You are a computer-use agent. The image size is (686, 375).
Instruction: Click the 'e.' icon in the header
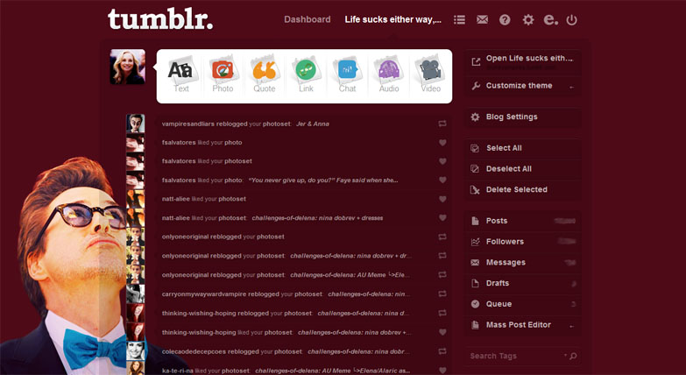(x=550, y=19)
